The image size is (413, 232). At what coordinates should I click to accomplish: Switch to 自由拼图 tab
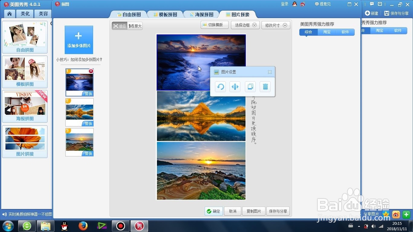(x=128, y=14)
